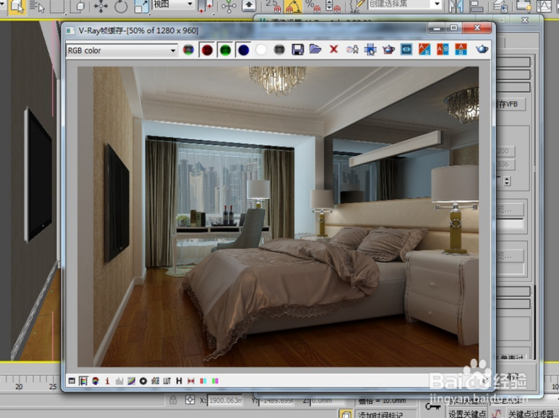Screen dimensions: 559x418
Task: Select the diagonal A/B compare icon
Action: [424, 49]
